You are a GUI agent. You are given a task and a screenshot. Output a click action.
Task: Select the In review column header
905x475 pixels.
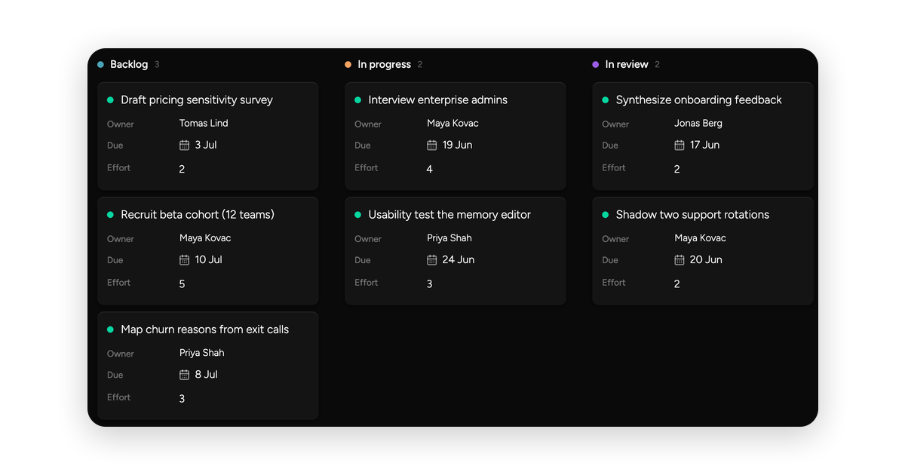627,65
